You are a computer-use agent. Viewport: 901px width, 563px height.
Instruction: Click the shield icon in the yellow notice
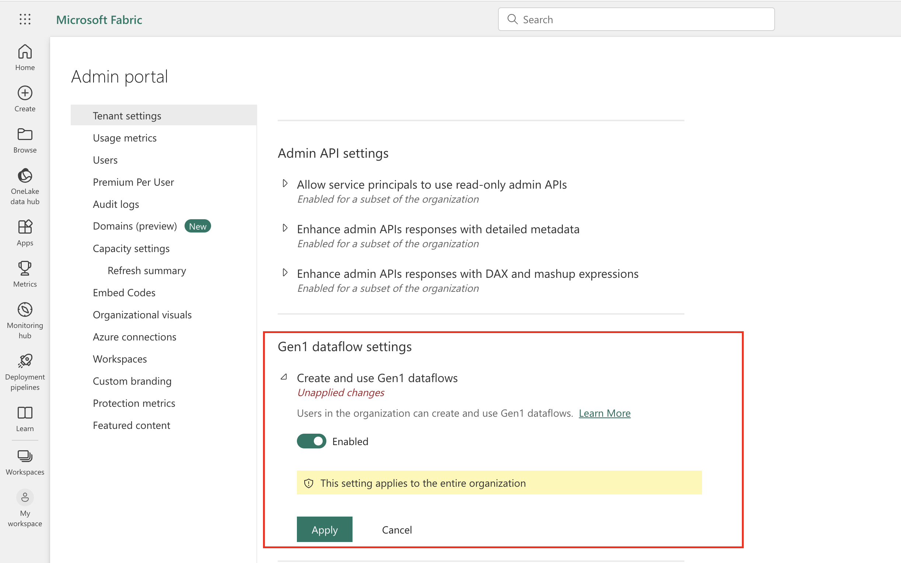(x=309, y=483)
